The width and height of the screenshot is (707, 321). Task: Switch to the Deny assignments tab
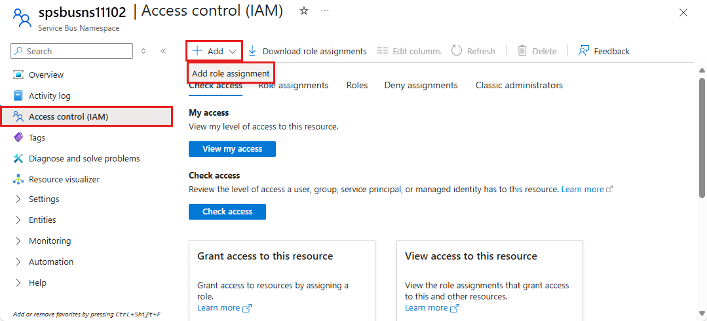[x=421, y=86]
